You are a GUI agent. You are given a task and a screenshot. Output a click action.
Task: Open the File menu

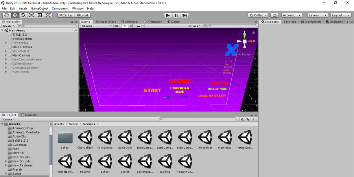(x=4, y=8)
